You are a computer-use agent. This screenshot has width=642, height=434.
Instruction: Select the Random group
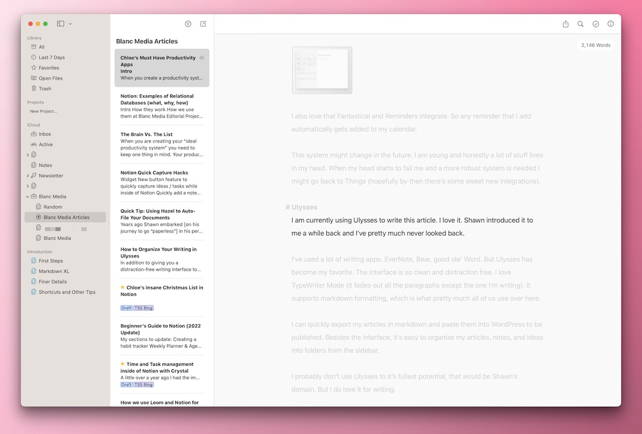pyautogui.click(x=65, y=207)
